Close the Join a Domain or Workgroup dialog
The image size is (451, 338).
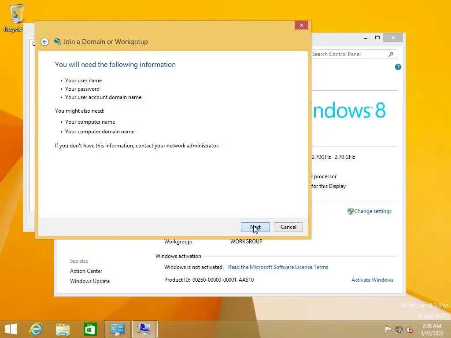click(x=301, y=25)
